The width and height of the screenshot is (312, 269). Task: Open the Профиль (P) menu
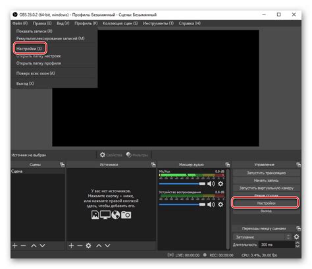pos(86,23)
